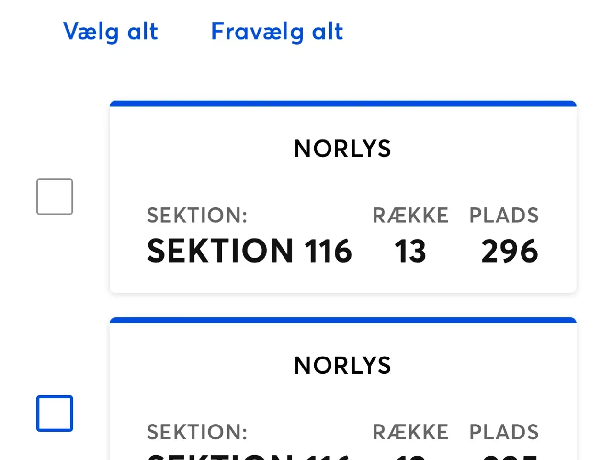Click the SEKTION: label on the first card

[x=197, y=216]
